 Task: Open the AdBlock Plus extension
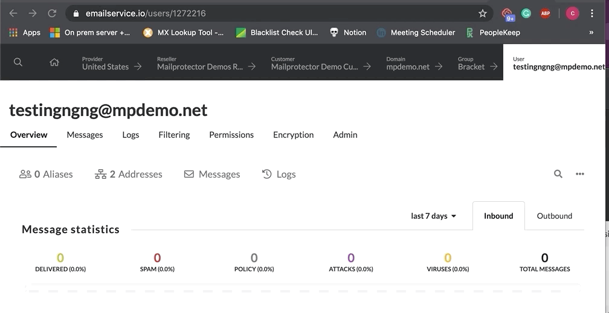point(546,13)
